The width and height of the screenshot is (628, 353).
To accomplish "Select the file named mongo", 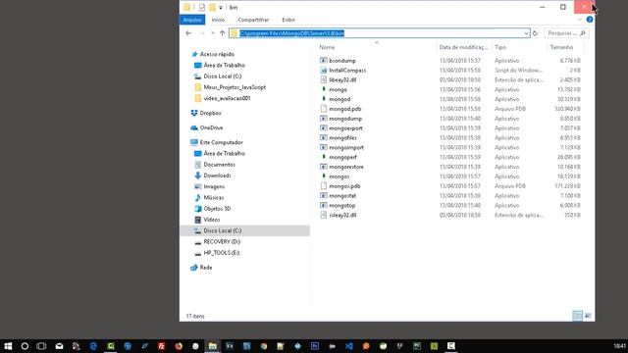I will (x=338, y=89).
